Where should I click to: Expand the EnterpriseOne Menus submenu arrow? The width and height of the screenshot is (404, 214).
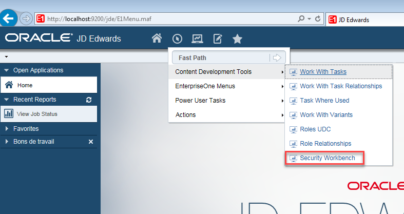pos(282,87)
